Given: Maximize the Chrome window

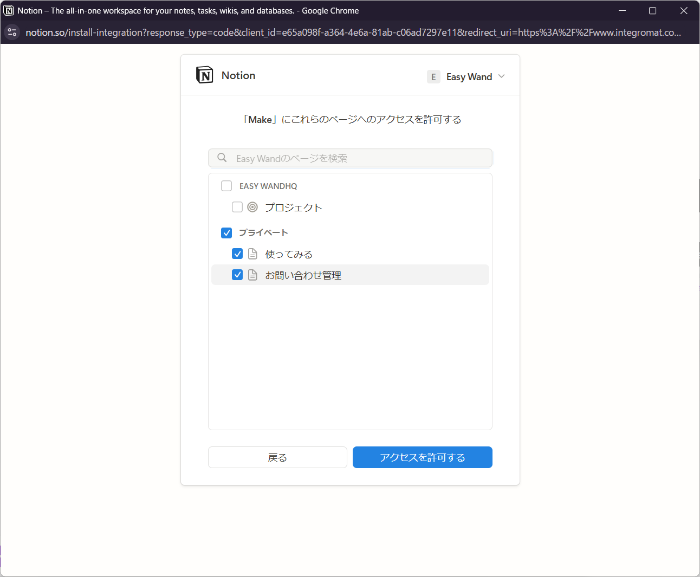Looking at the screenshot, I should [x=653, y=10].
